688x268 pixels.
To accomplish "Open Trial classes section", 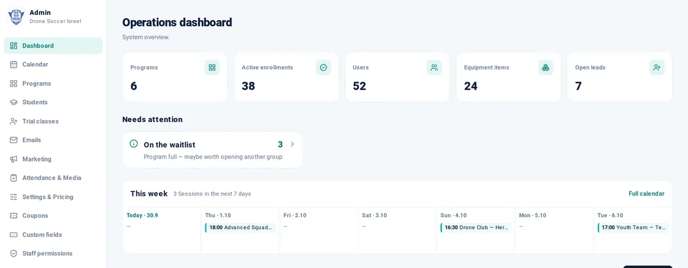I will tap(53, 121).
